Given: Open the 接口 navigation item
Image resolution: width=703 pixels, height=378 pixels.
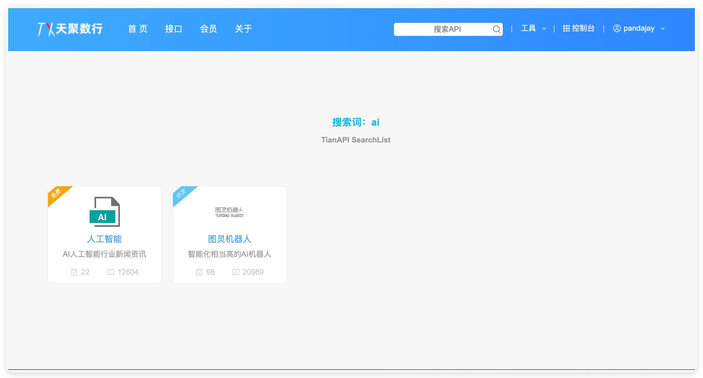Looking at the screenshot, I should tap(174, 29).
